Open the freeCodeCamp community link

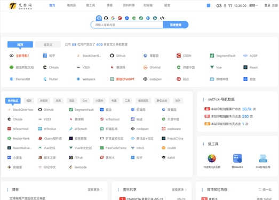point(113,148)
